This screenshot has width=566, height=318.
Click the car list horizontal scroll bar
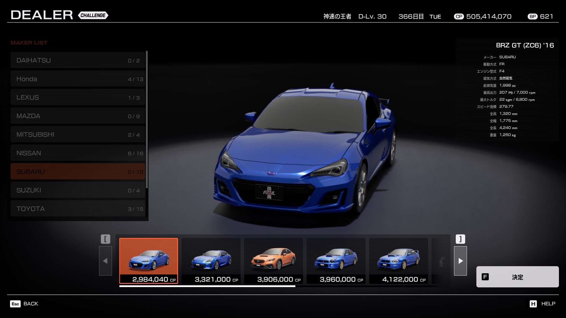pos(207,286)
